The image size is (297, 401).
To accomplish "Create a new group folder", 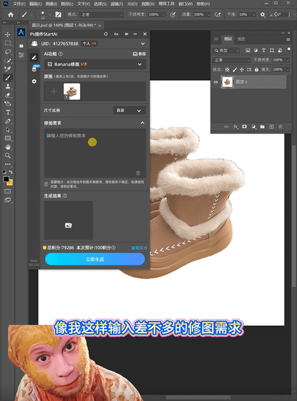I will coord(262,127).
